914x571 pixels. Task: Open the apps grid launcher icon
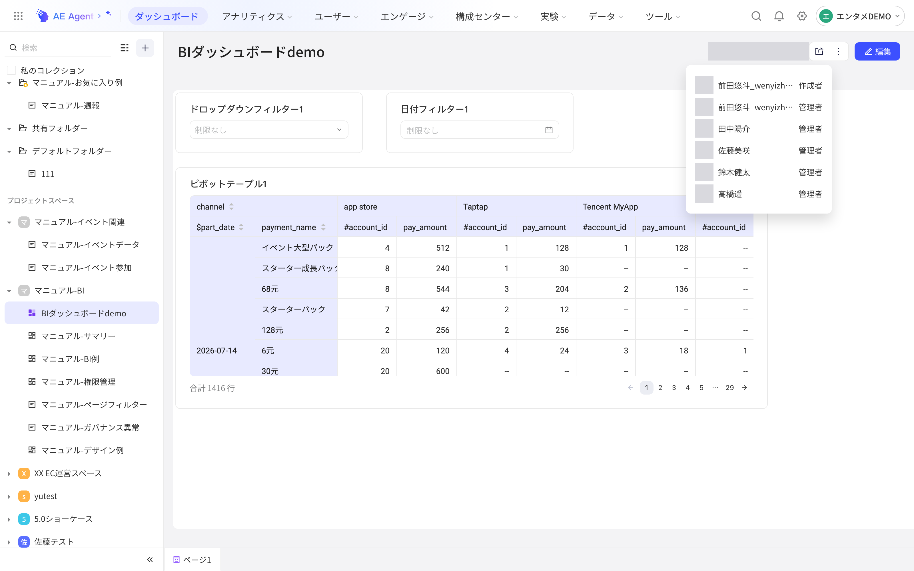click(18, 16)
